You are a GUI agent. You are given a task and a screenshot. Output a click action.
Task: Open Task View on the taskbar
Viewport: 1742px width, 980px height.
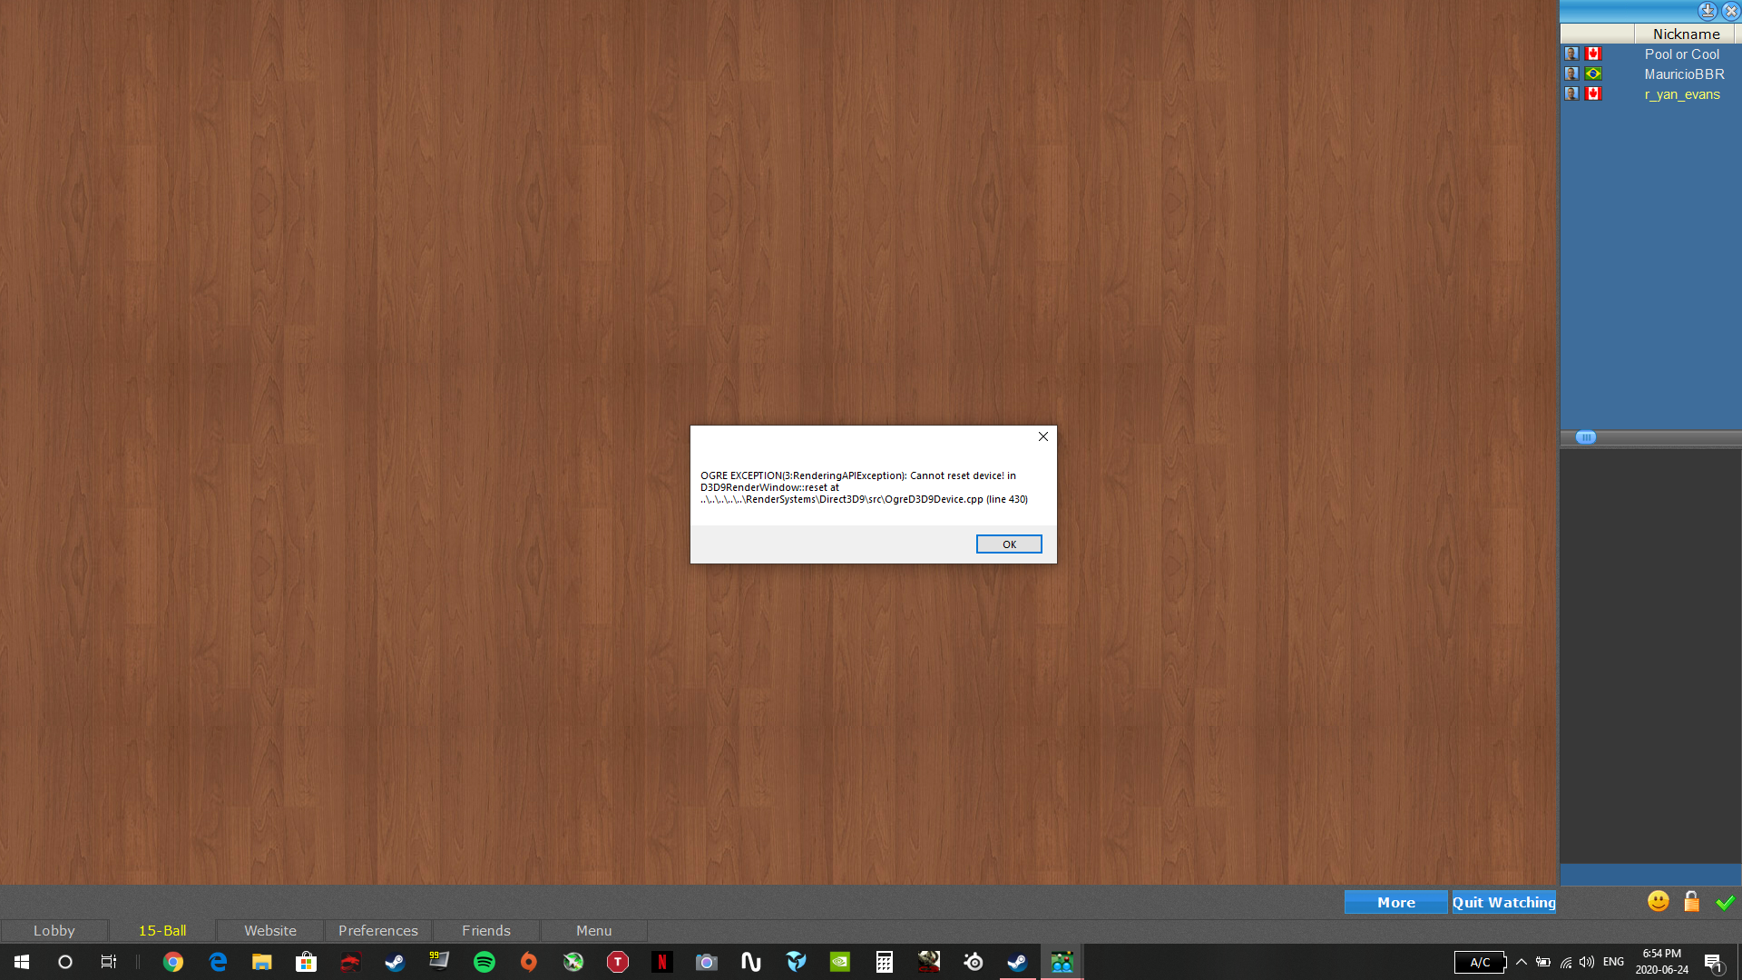(109, 962)
